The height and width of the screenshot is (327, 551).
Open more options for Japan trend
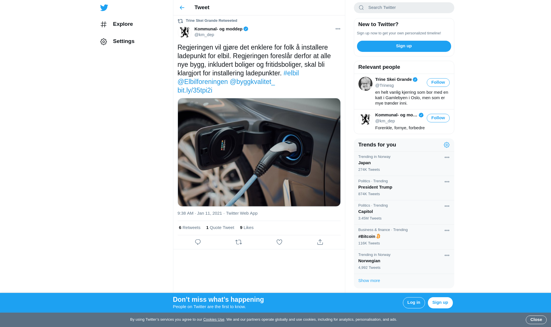[x=447, y=157]
